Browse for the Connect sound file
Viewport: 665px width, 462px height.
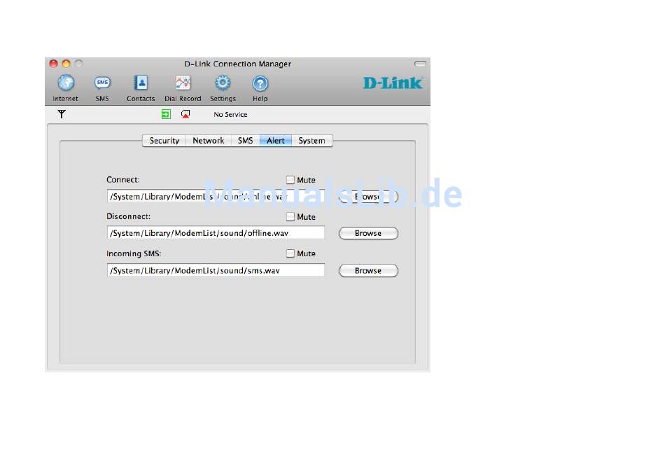pos(368,197)
